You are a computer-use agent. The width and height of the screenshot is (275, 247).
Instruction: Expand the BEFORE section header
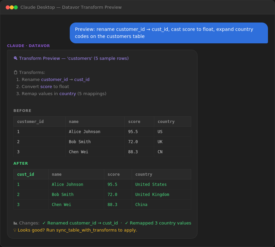coord(22,111)
